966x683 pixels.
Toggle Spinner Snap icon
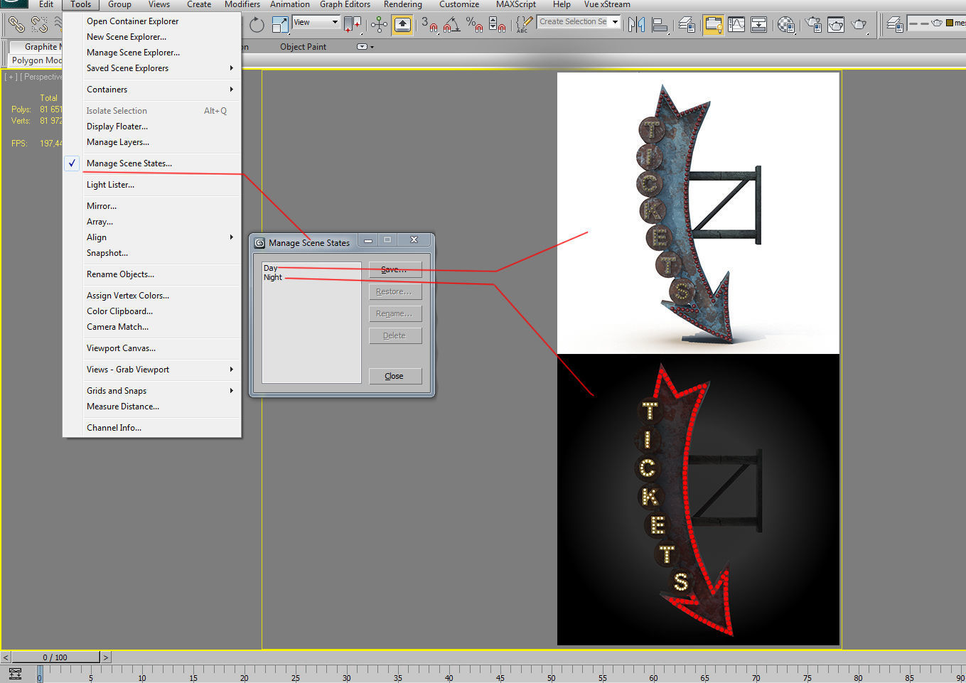coord(498,25)
